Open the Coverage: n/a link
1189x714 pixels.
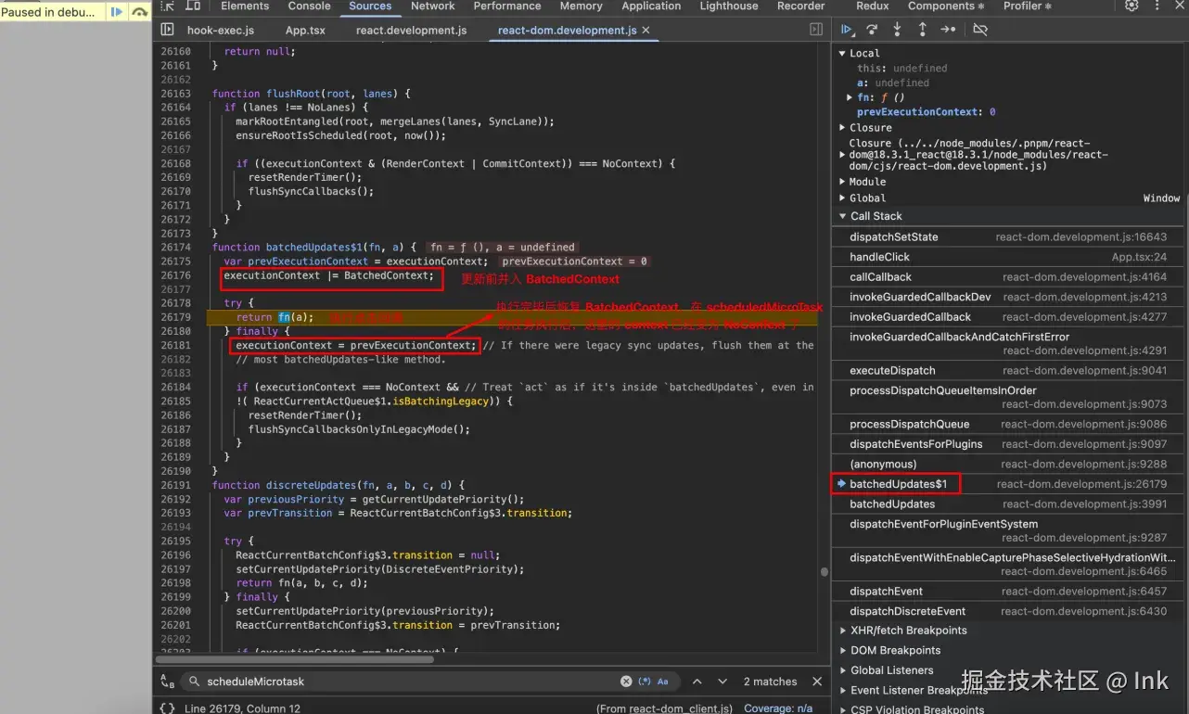click(x=777, y=708)
